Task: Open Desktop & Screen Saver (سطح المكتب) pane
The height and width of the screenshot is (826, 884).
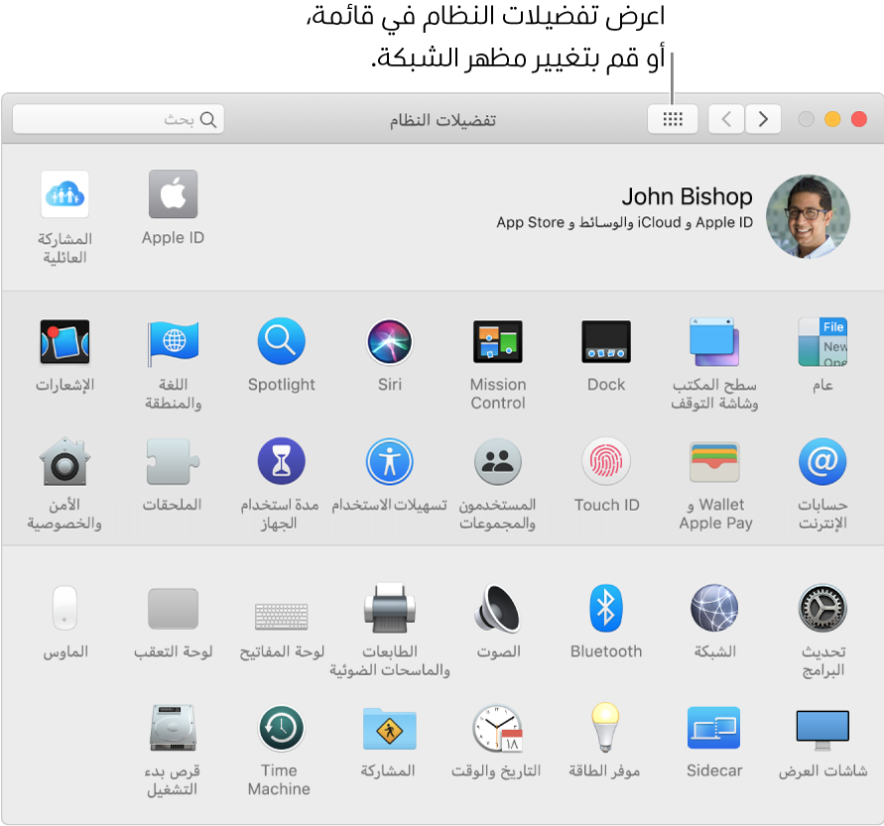Action: pyautogui.click(x=714, y=342)
